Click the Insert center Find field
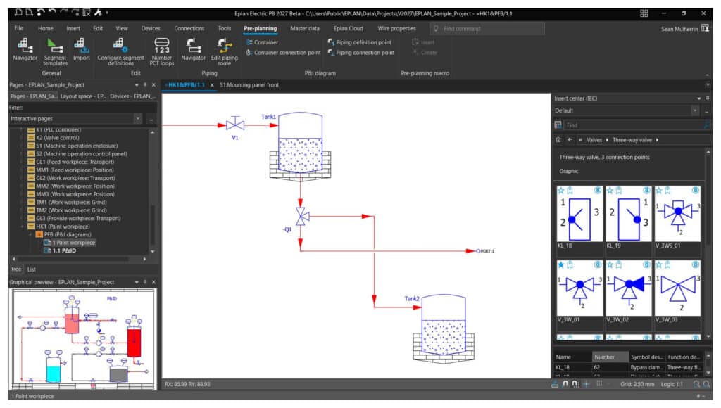Image resolution: width=721 pixels, height=408 pixels. pos(633,125)
